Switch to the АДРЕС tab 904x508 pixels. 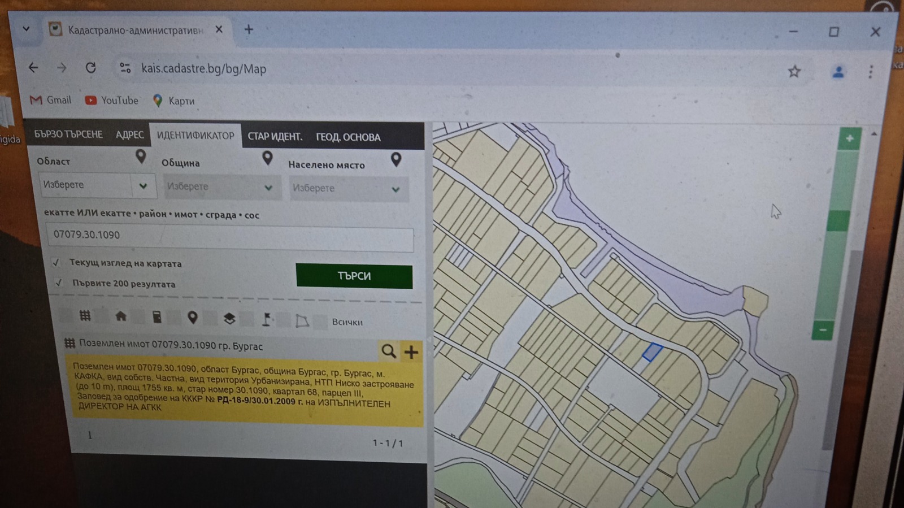(129, 134)
